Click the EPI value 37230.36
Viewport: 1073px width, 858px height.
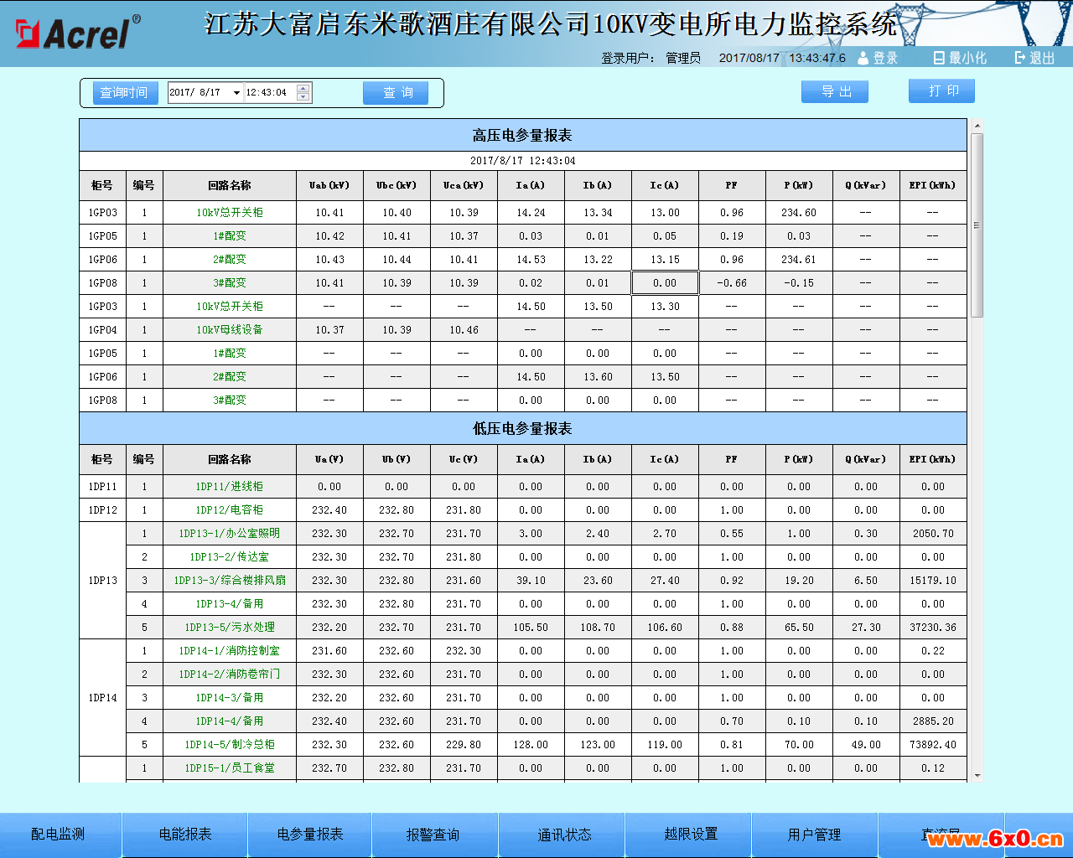(x=933, y=628)
